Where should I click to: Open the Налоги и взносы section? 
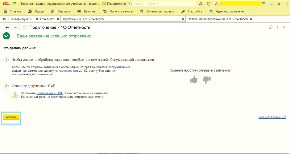(118, 11)
